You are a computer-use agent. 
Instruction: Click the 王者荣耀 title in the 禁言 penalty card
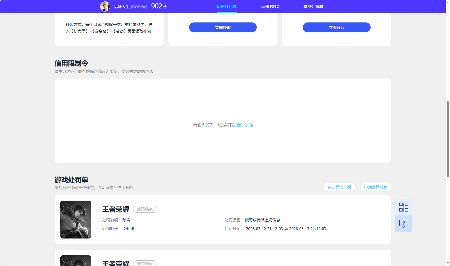pos(116,209)
